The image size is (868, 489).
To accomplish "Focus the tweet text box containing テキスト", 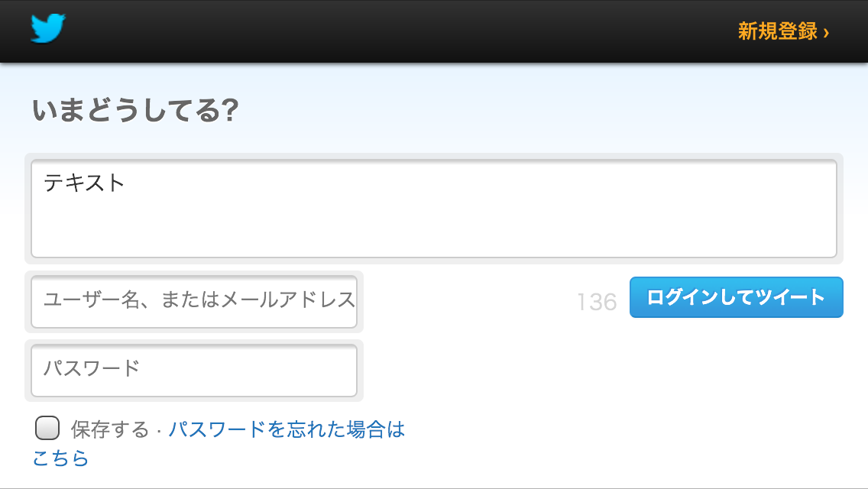I will coord(433,209).
